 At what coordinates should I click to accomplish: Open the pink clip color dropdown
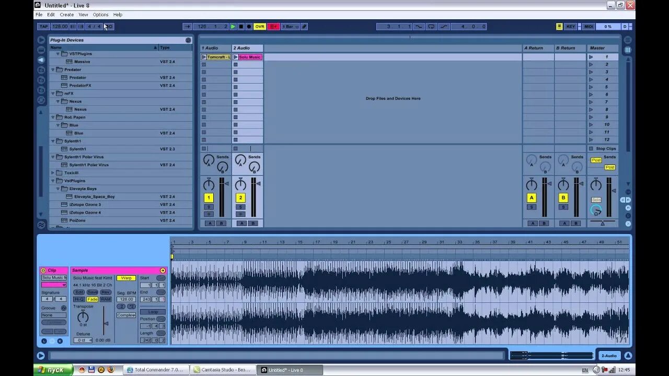54,285
